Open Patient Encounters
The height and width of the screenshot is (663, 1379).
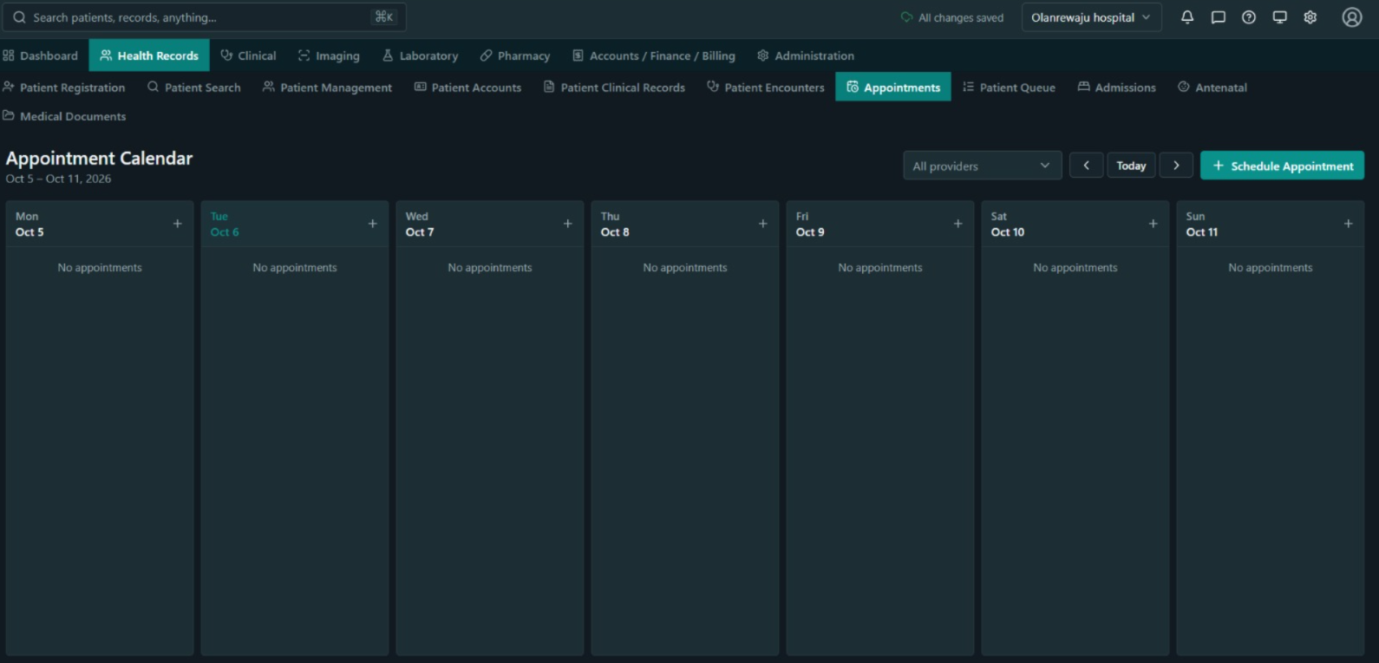click(x=766, y=88)
